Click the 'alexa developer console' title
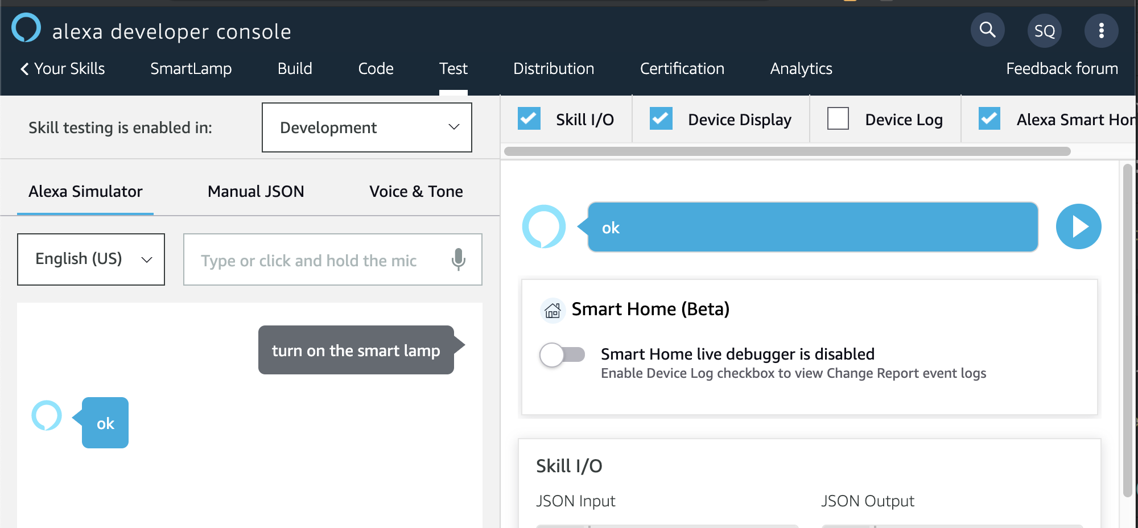Image resolution: width=1138 pixels, height=528 pixels. point(171,32)
